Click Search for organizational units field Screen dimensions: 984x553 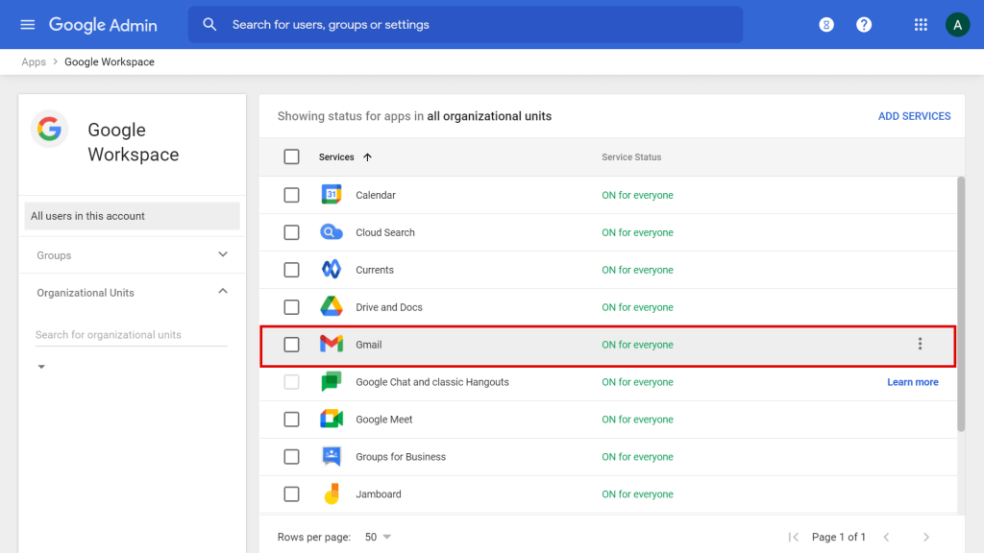tap(131, 335)
